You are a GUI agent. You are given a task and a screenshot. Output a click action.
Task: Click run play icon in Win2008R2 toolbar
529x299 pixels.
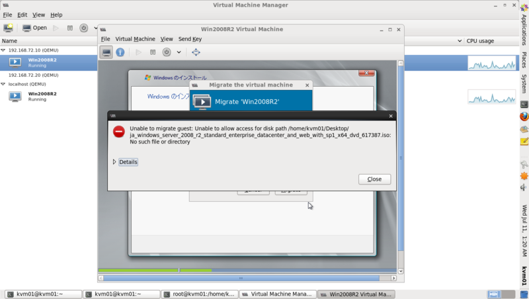(x=138, y=52)
